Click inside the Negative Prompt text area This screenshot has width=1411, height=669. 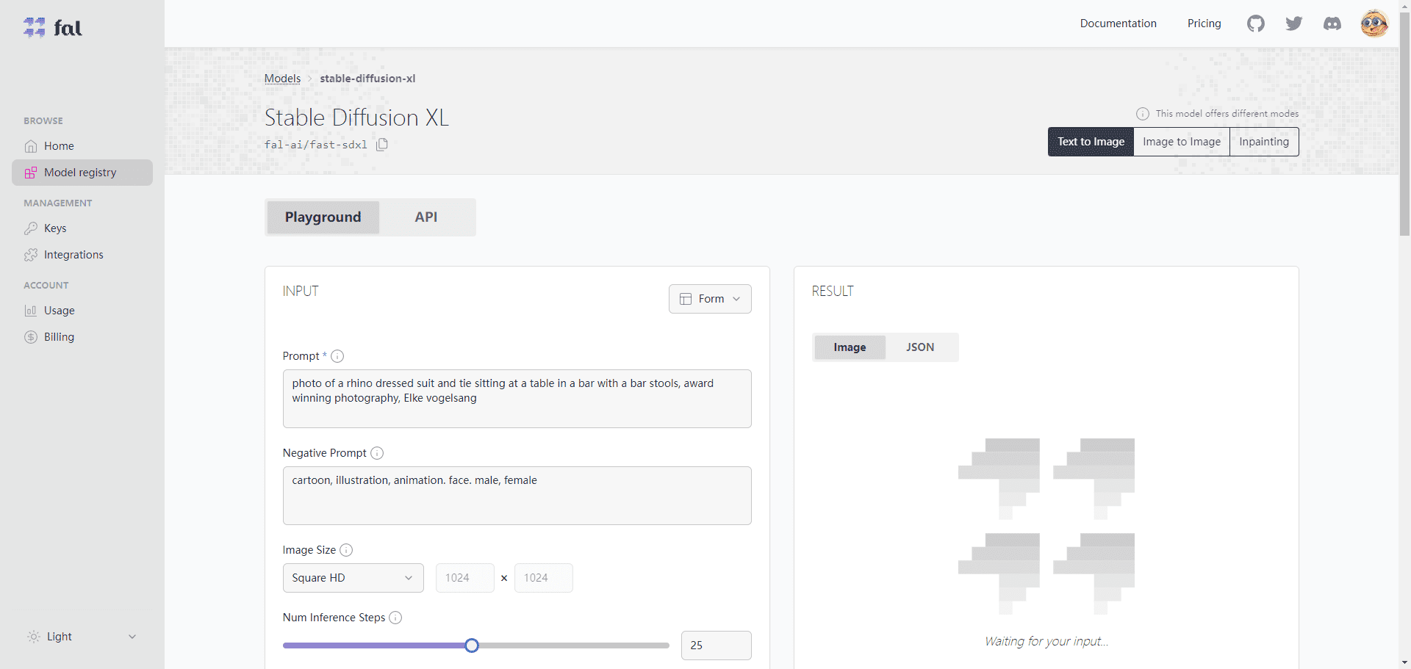517,496
